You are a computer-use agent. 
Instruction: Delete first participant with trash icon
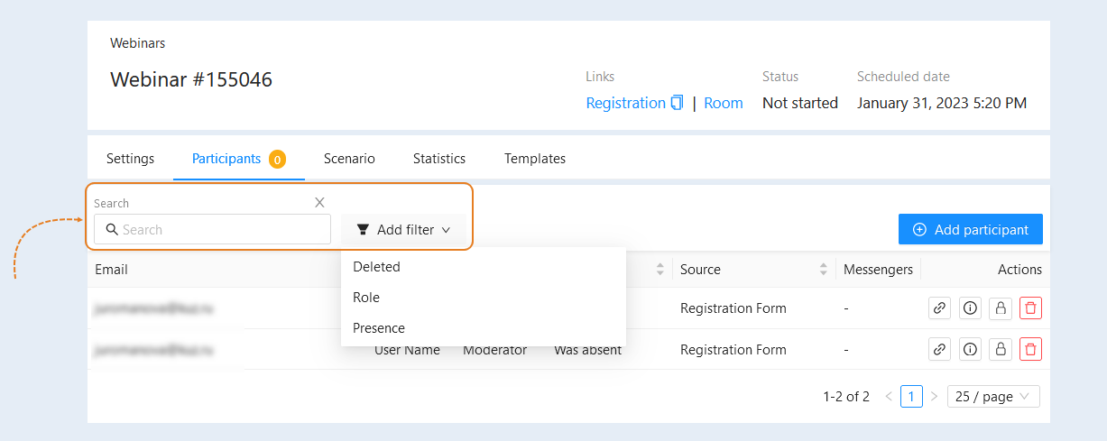1031,308
